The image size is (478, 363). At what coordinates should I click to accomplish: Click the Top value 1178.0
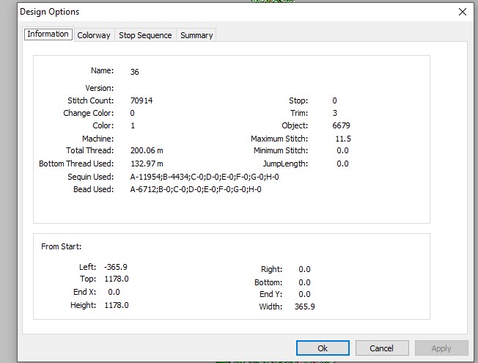(x=117, y=279)
